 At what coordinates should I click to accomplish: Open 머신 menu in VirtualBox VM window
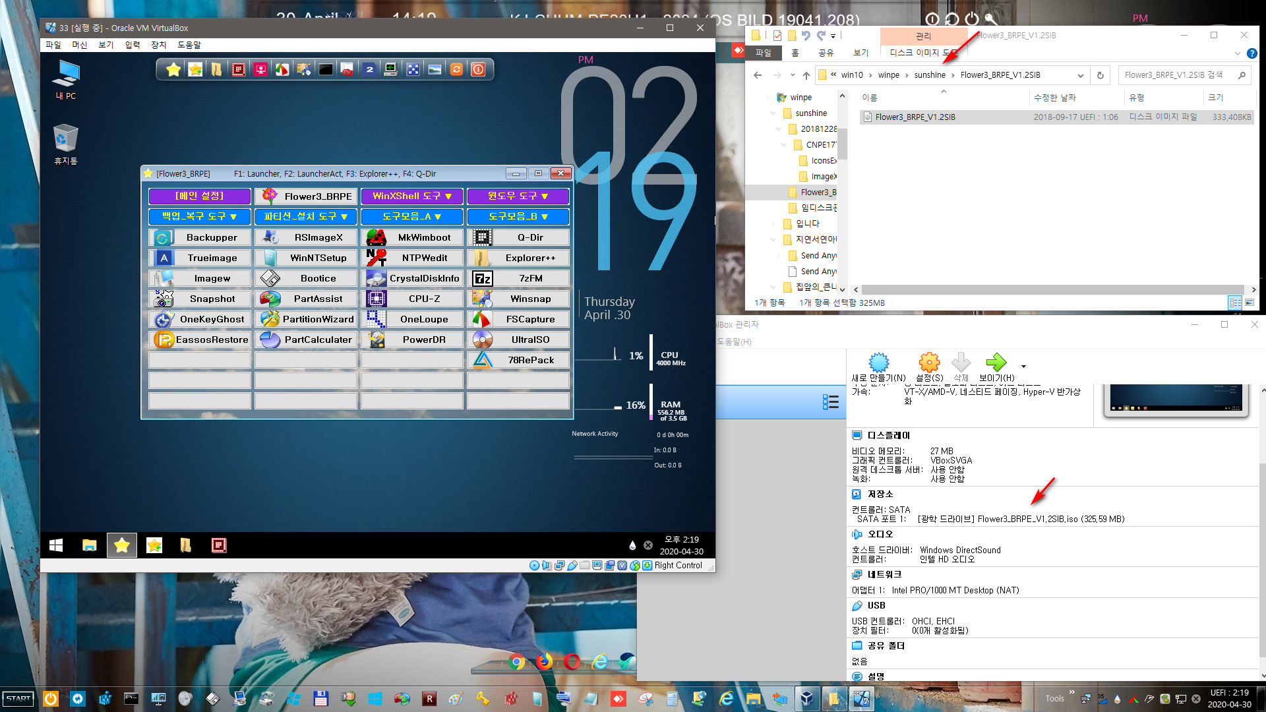[x=79, y=45]
